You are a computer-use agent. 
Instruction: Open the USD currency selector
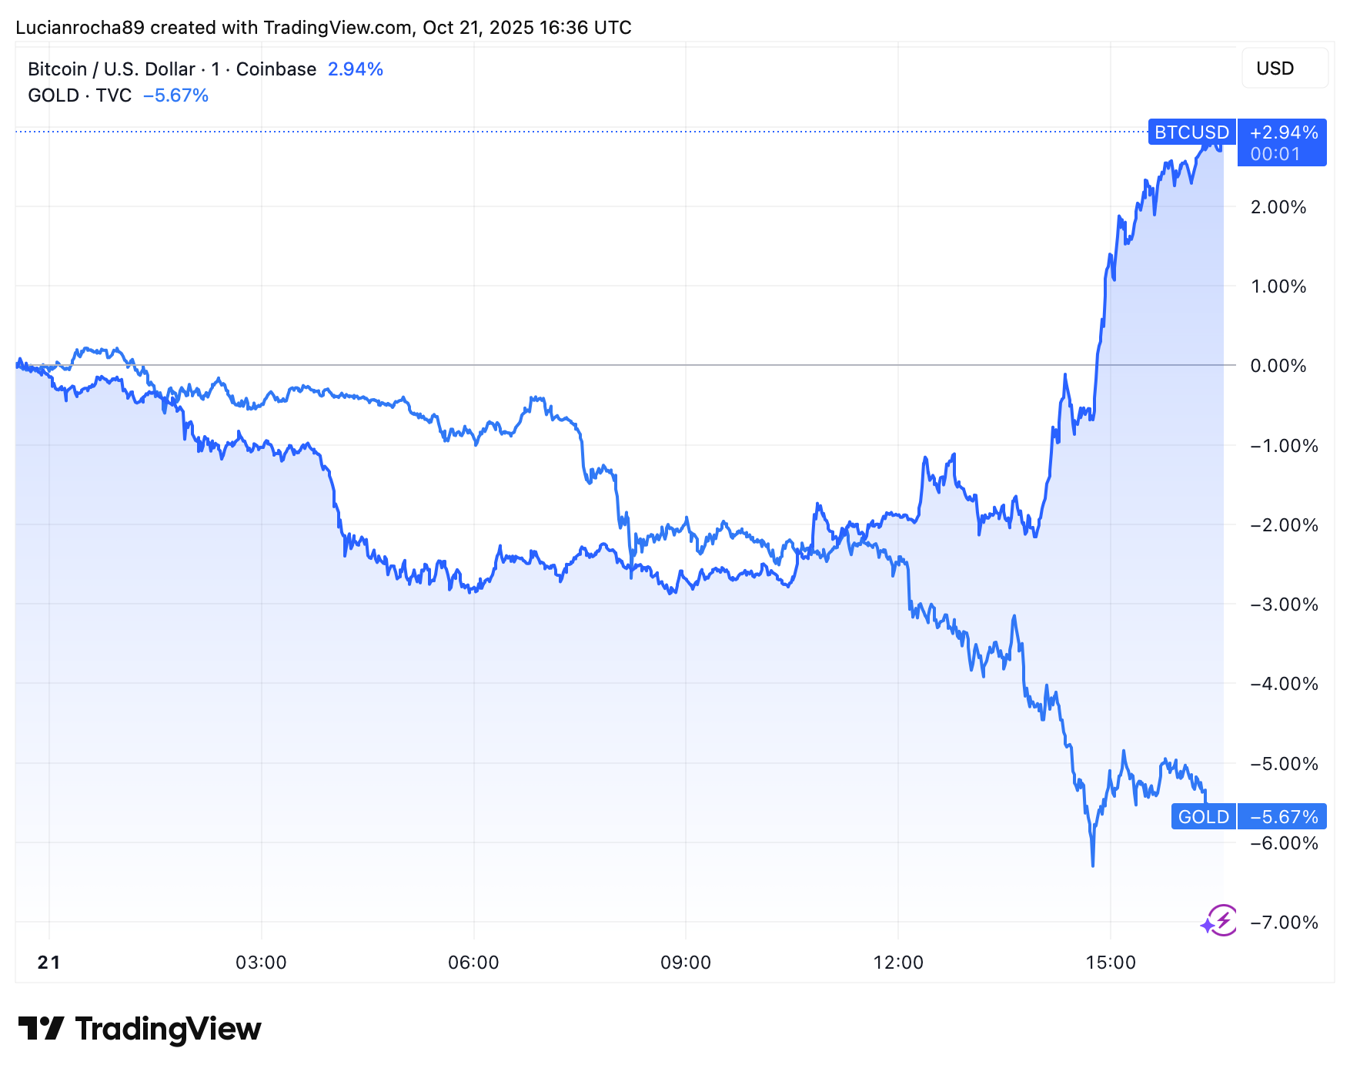click(1285, 69)
